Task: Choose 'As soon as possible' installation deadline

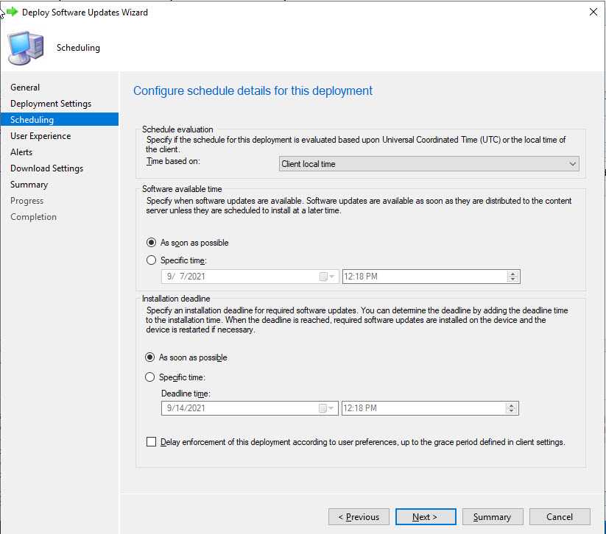Action: click(x=152, y=357)
